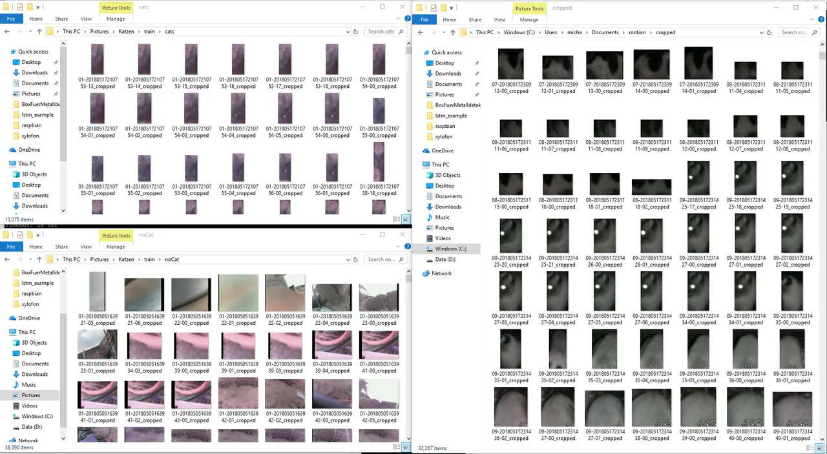Open Help in the cats window
The width and height of the screenshot is (827, 454).
[406, 19]
